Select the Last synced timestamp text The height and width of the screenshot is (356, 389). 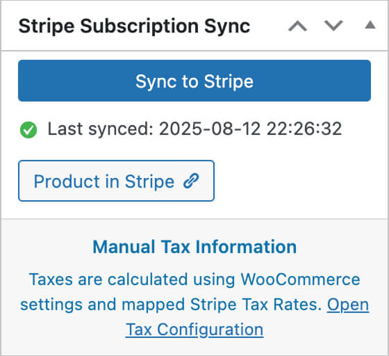click(194, 129)
